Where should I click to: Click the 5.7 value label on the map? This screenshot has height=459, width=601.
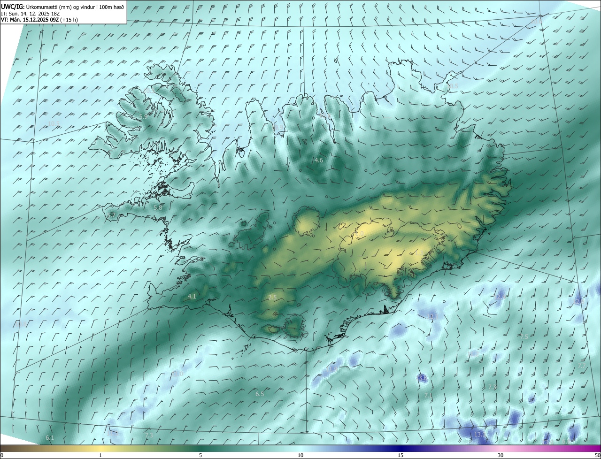point(111,215)
